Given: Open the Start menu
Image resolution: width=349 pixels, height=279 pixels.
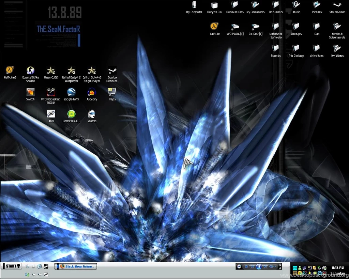Looking at the screenshot, I should click(x=11, y=266).
